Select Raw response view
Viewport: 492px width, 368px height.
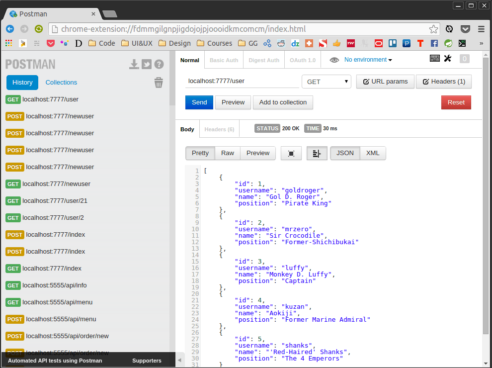coord(228,153)
